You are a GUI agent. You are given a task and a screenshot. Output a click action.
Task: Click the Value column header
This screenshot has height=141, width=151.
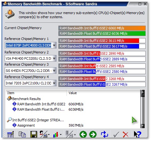click(x=73, y=93)
